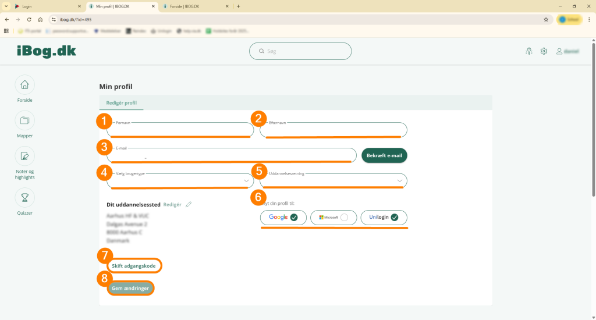Click the iBog.dk logo
The image size is (596, 320).
coord(47,51)
